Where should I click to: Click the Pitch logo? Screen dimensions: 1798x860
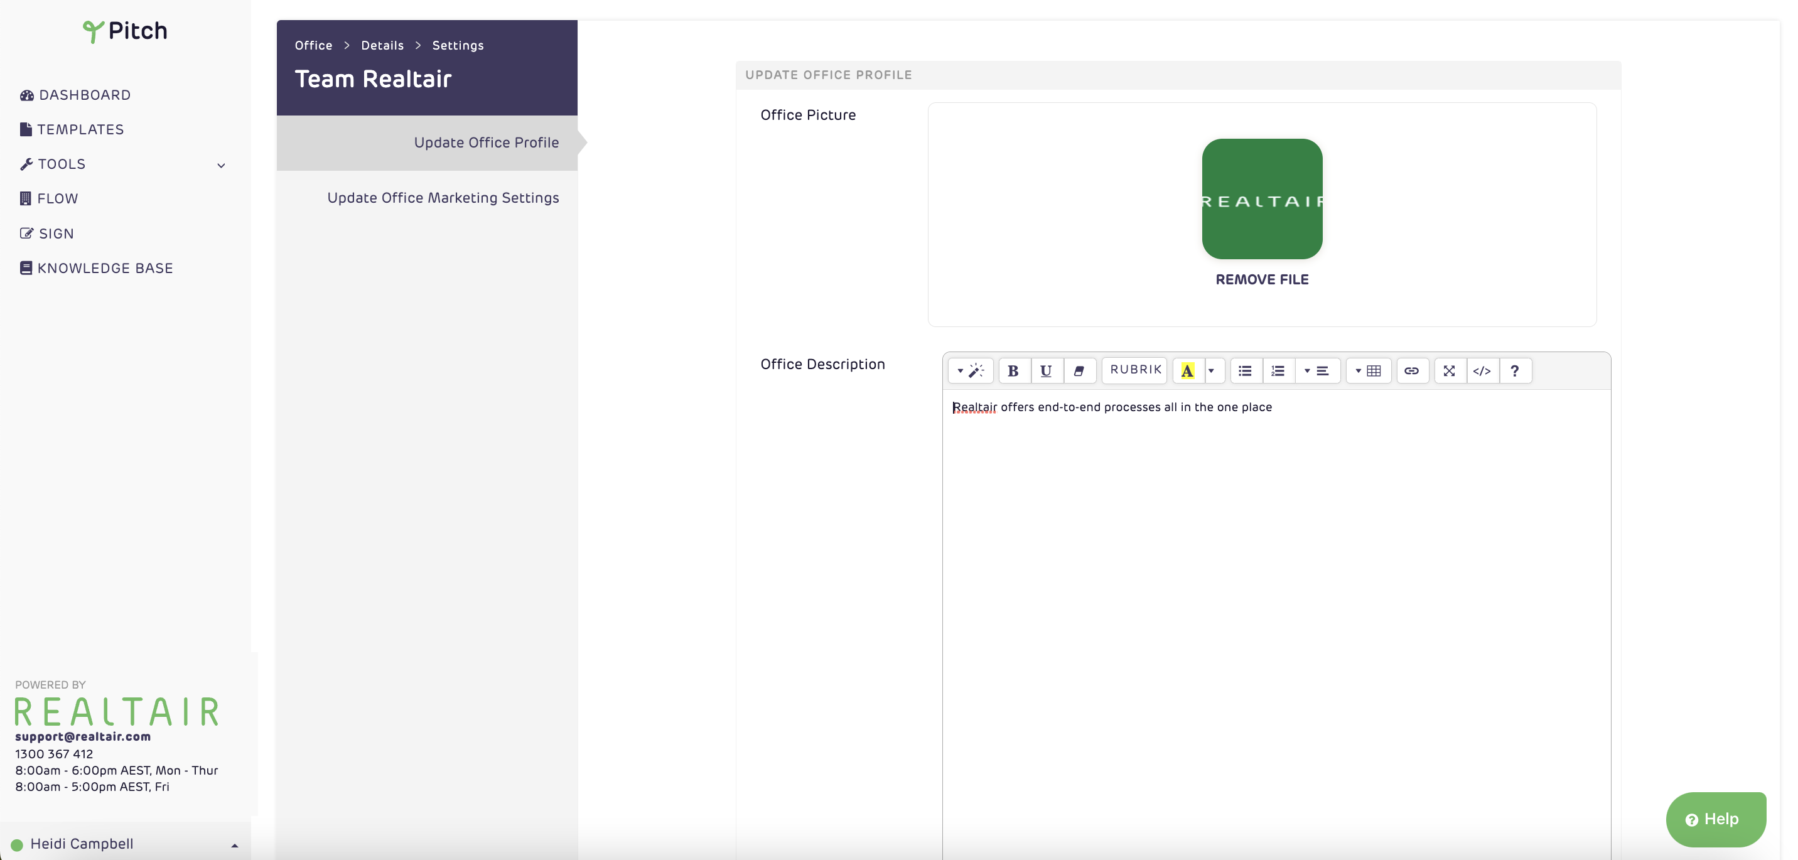[125, 31]
